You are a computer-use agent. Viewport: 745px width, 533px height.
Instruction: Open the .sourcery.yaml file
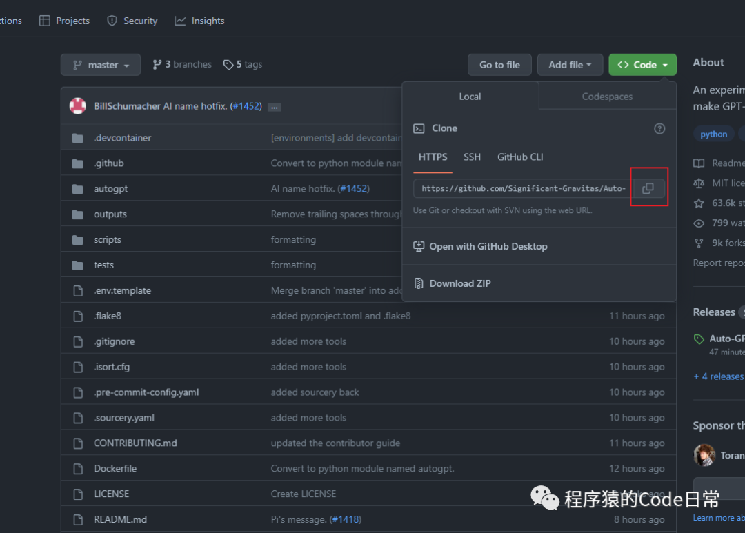124,418
